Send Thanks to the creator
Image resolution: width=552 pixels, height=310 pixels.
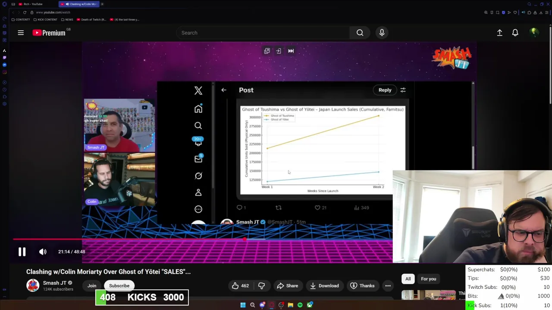[362, 286]
